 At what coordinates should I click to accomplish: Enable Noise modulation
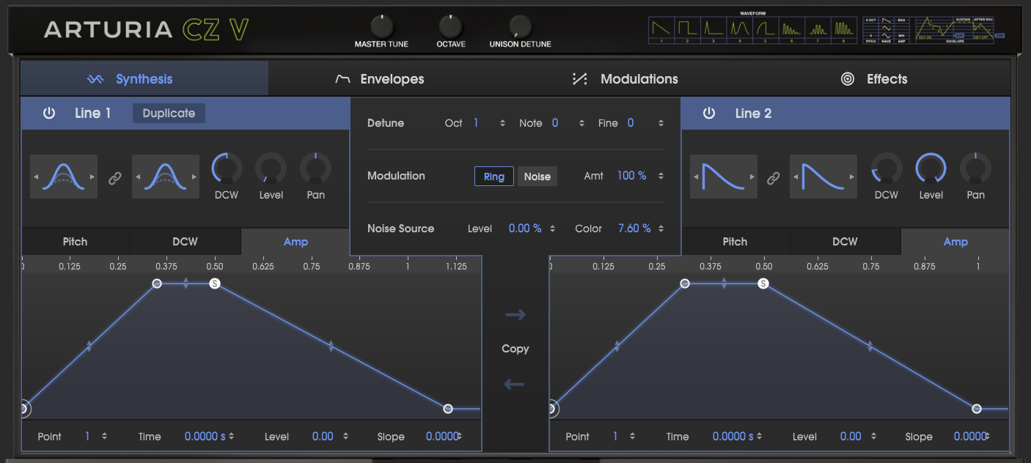pos(537,177)
